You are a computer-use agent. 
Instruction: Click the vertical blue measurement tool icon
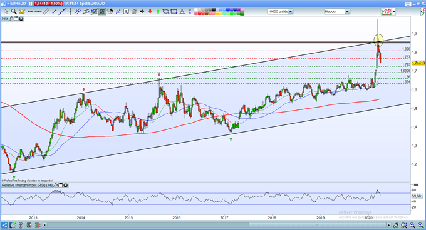click(190, 12)
